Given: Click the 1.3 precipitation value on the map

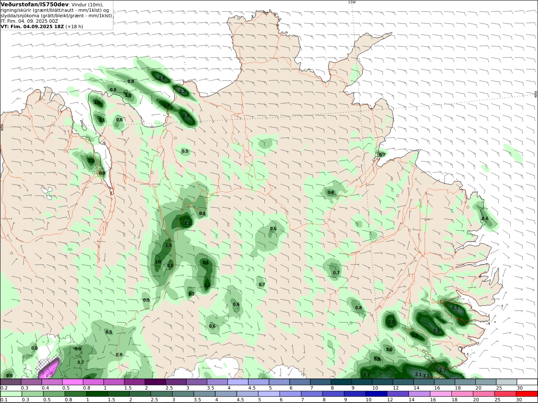Looking at the screenshot, I should (x=207, y=285).
